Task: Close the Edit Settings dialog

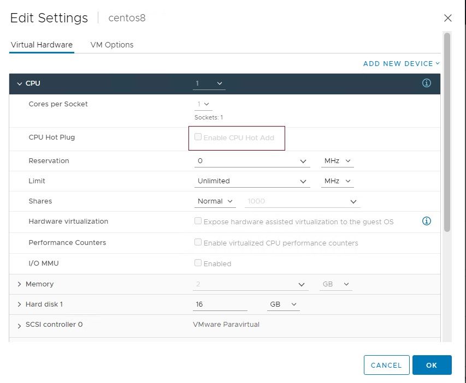Action: 448,18
